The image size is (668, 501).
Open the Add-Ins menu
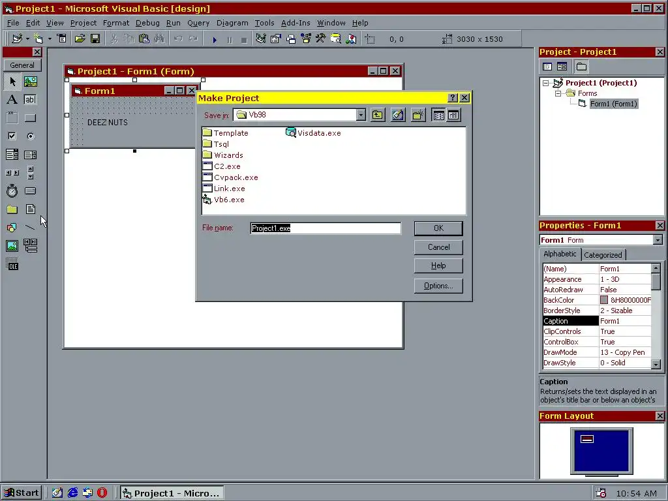click(x=296, y=23)
